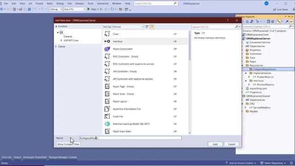
Task: Open the user account avatar
Action: pos(266,3)
